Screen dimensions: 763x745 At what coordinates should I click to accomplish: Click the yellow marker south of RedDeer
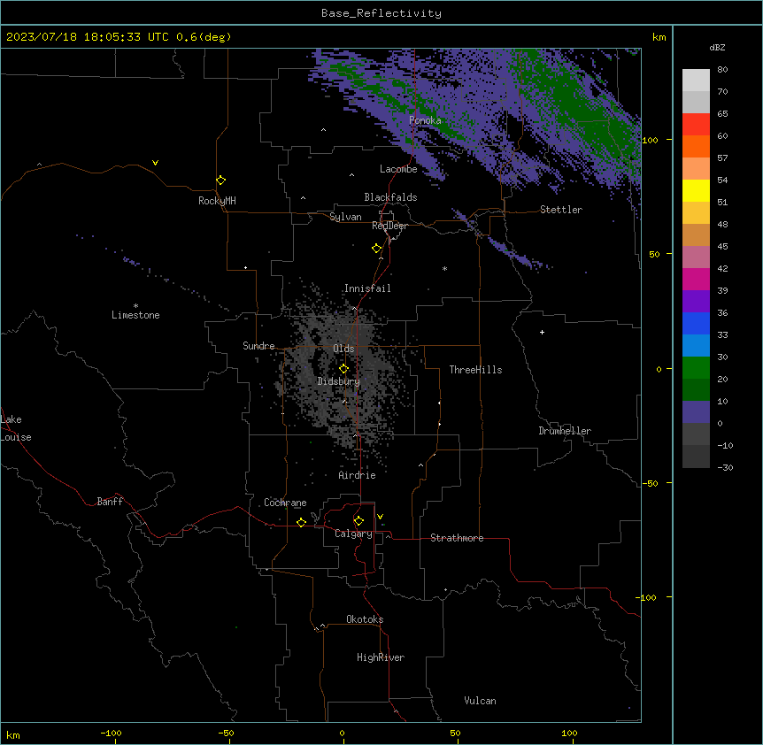pyautogui.click(x=376, y=249)
